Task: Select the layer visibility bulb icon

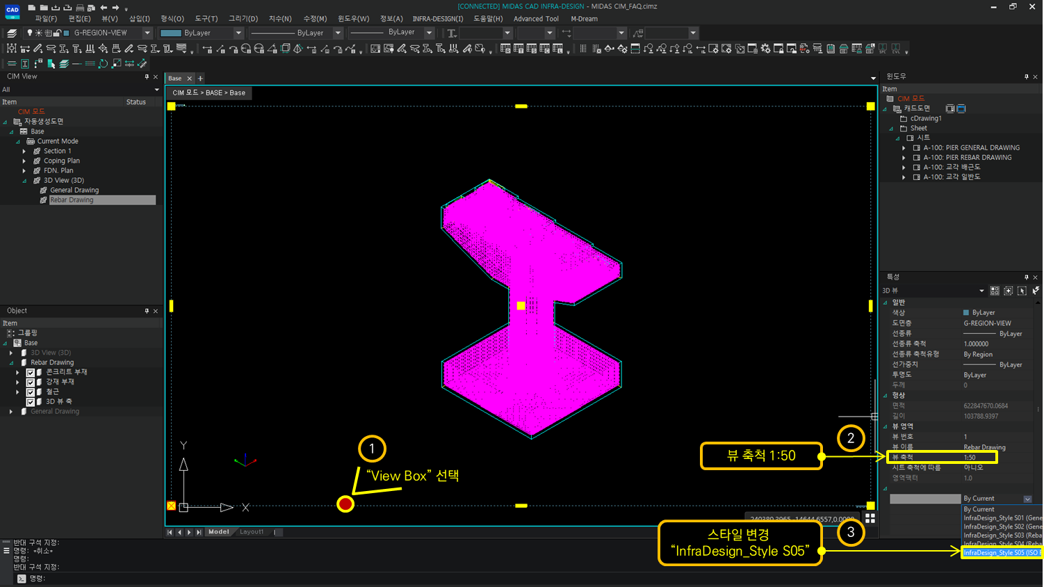Action: tap(28, 33)
